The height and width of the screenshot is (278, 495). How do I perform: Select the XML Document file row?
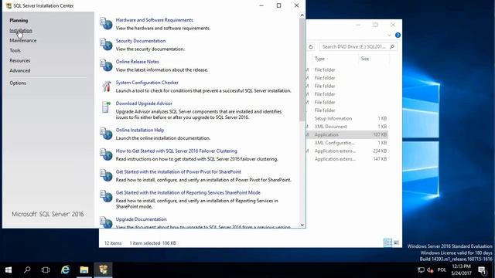[347, 127]
